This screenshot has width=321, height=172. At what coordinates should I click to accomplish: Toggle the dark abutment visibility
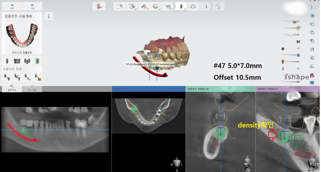click(283, 49)
